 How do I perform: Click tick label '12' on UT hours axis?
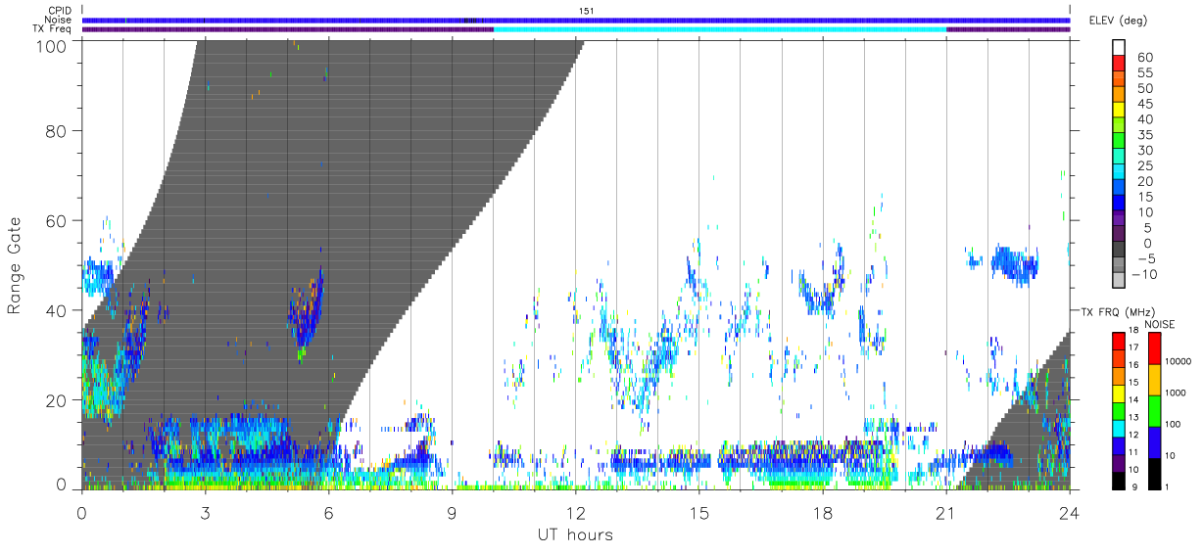point(575,512)
